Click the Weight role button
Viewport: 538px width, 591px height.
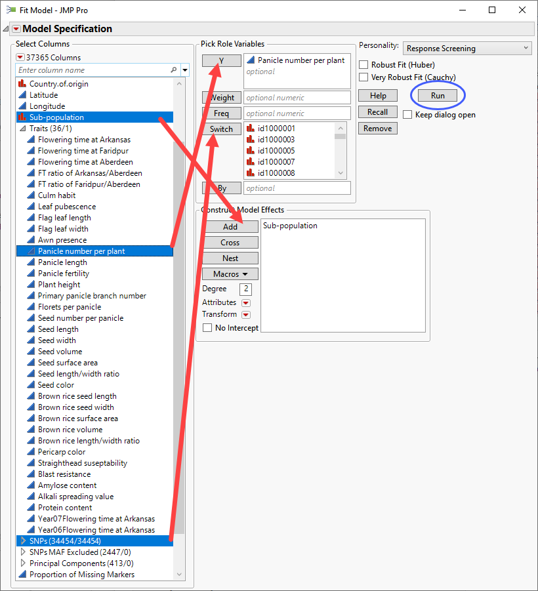tap(221, 98)
